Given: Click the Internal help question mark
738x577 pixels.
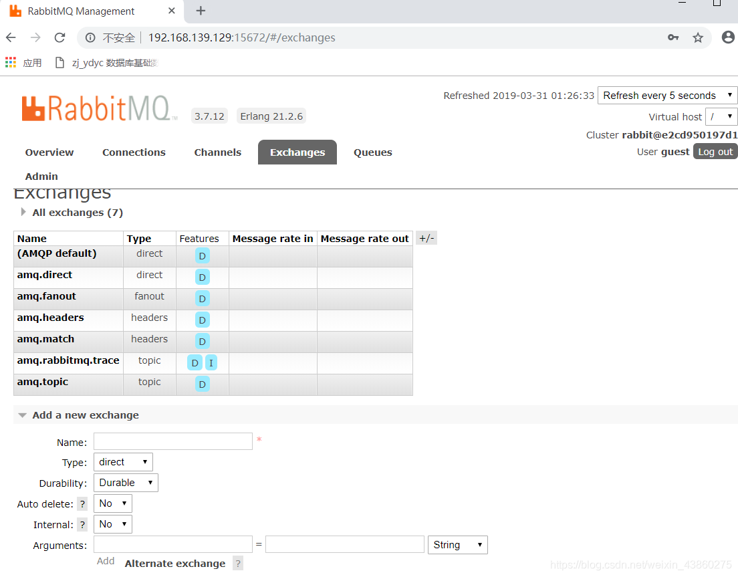Looking at the screenshot, I should click(82, 525).
